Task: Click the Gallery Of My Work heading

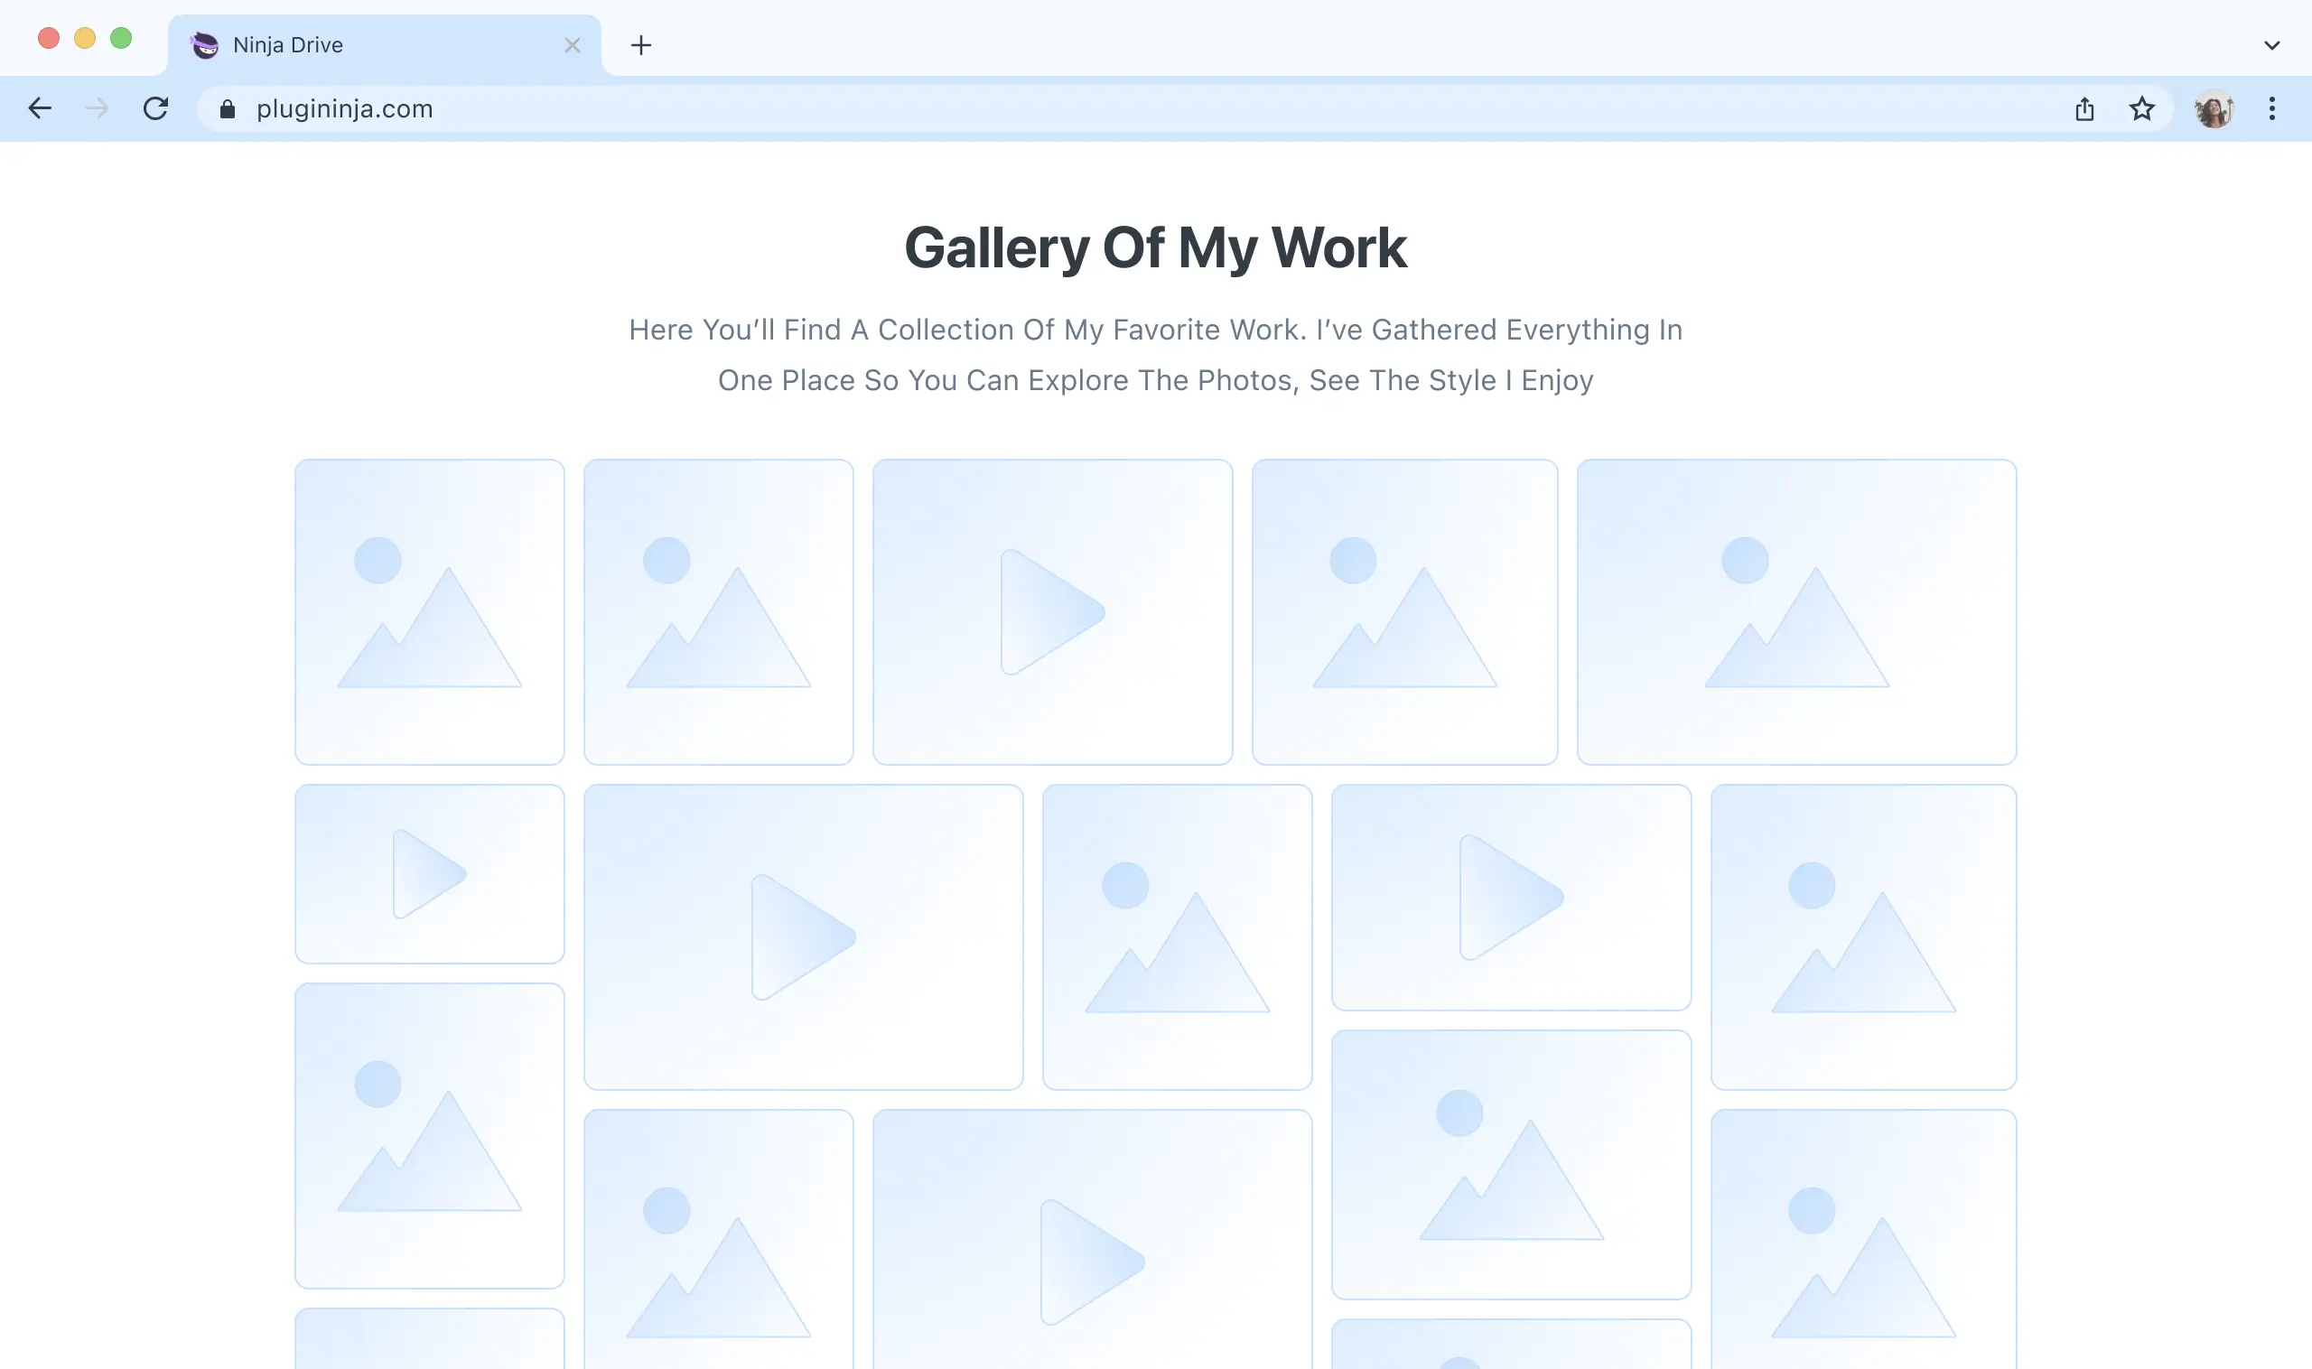Action: [1155, 247]
